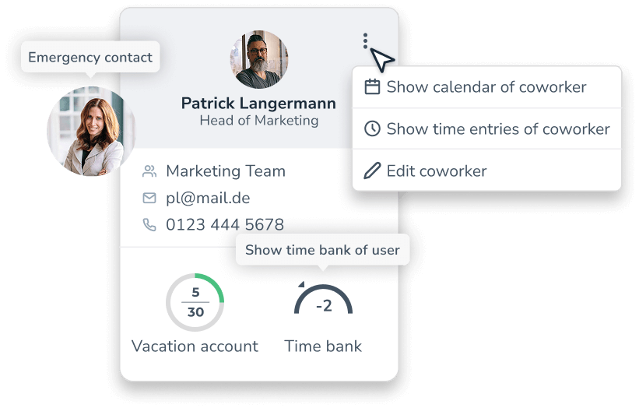
Task: Open the pl@mail.de email link
Action: [208, 199]
